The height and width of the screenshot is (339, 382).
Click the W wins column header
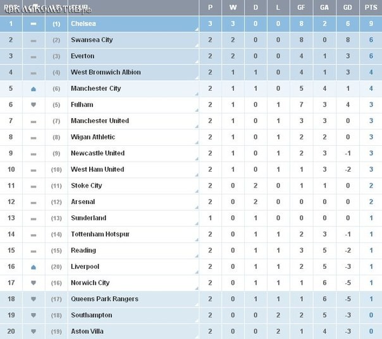pos(234,8)
